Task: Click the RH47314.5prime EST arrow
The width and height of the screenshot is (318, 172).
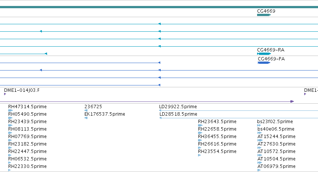Action: click(x=10, y=110)
